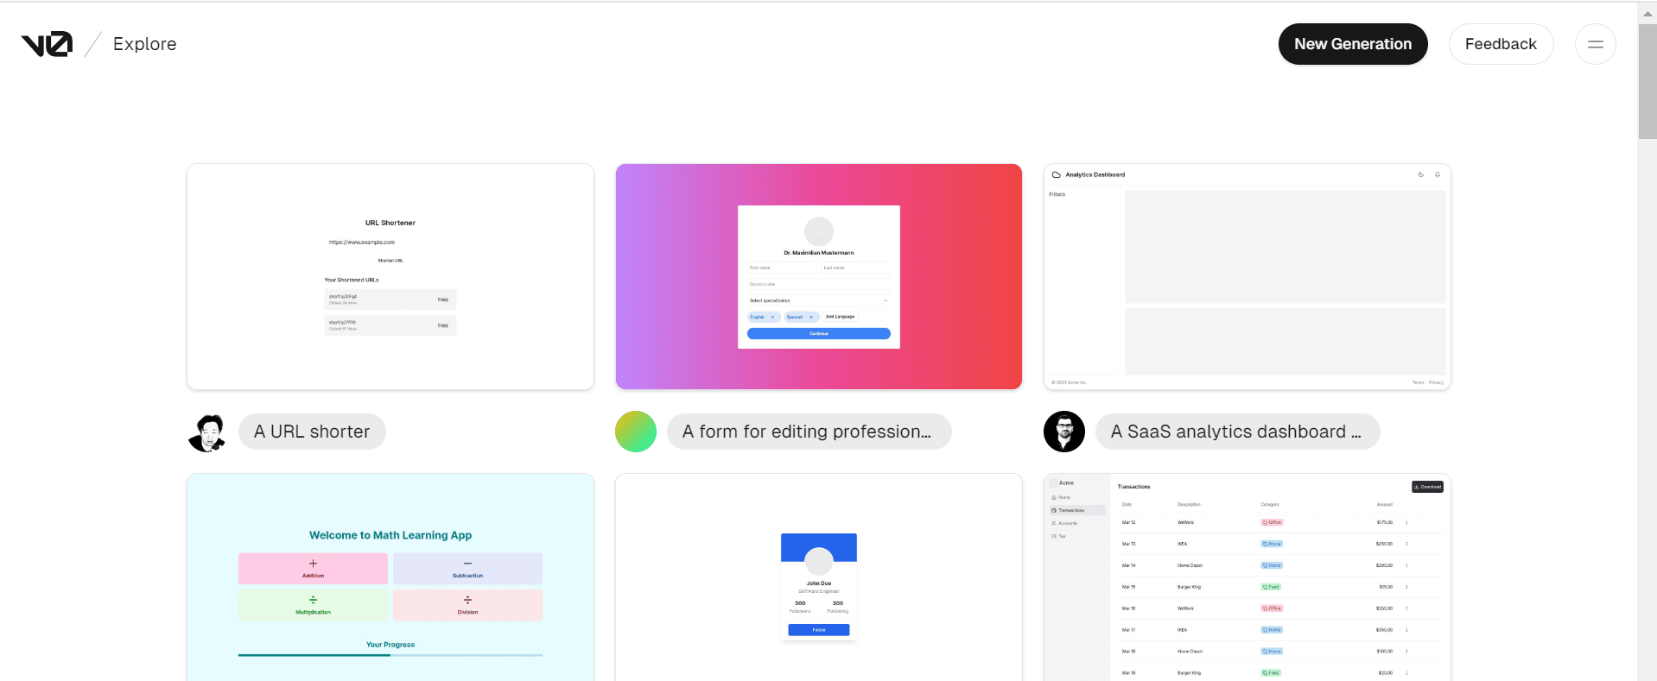Click the Subtraction tile in Math app
This screenshot has width=1657, height=681.
(x=467, y=569)
